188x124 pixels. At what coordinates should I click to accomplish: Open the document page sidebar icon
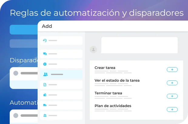coord(45,85)
